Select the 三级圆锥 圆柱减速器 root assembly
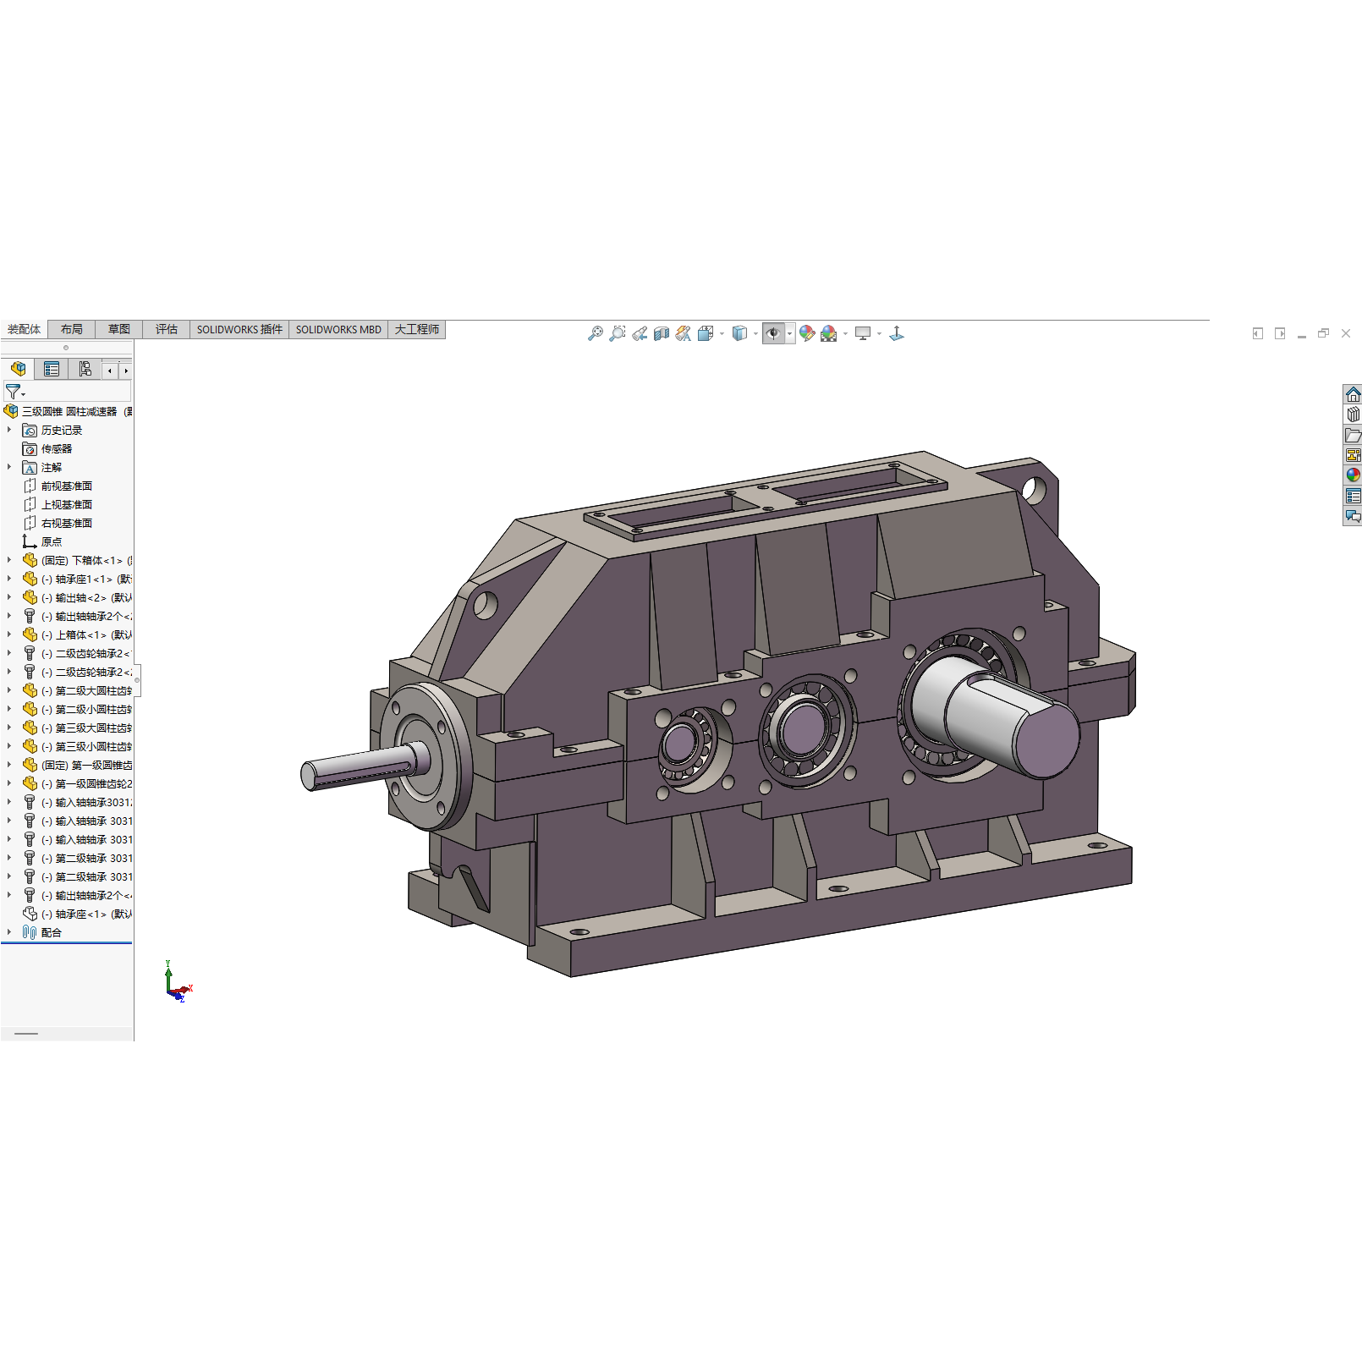The image size is (1362, 1362). pyautogui.click(x=69, y=412)
